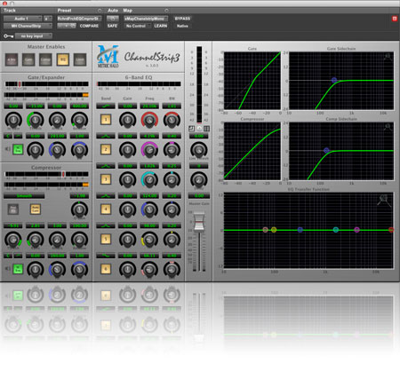Toggle the Comp master enable button
The width and height of the screenshot is (400, 379).
coord(45,59)
